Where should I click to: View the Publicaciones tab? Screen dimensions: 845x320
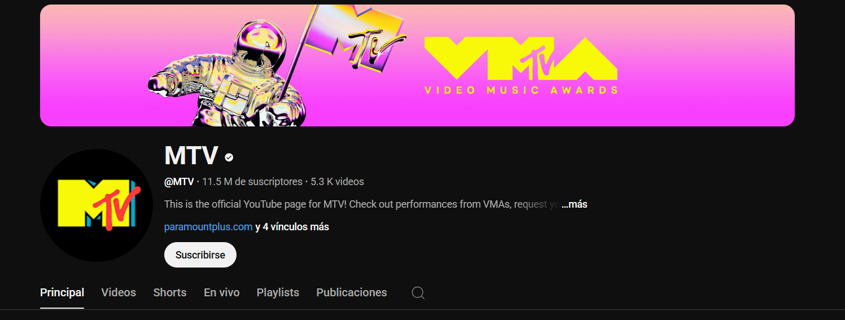click(352, 292)
